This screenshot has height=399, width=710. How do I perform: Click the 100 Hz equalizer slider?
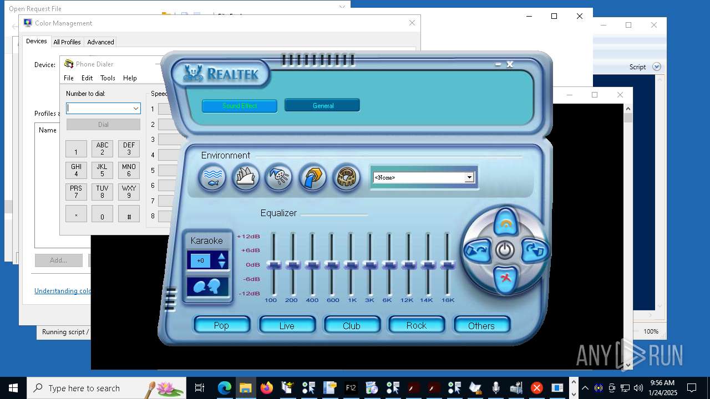pos(273,265)
